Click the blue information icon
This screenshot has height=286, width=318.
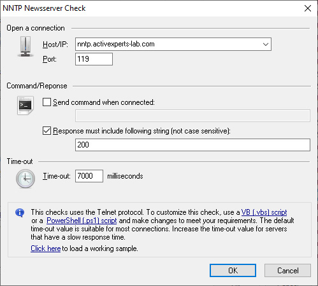coord(20,213)
